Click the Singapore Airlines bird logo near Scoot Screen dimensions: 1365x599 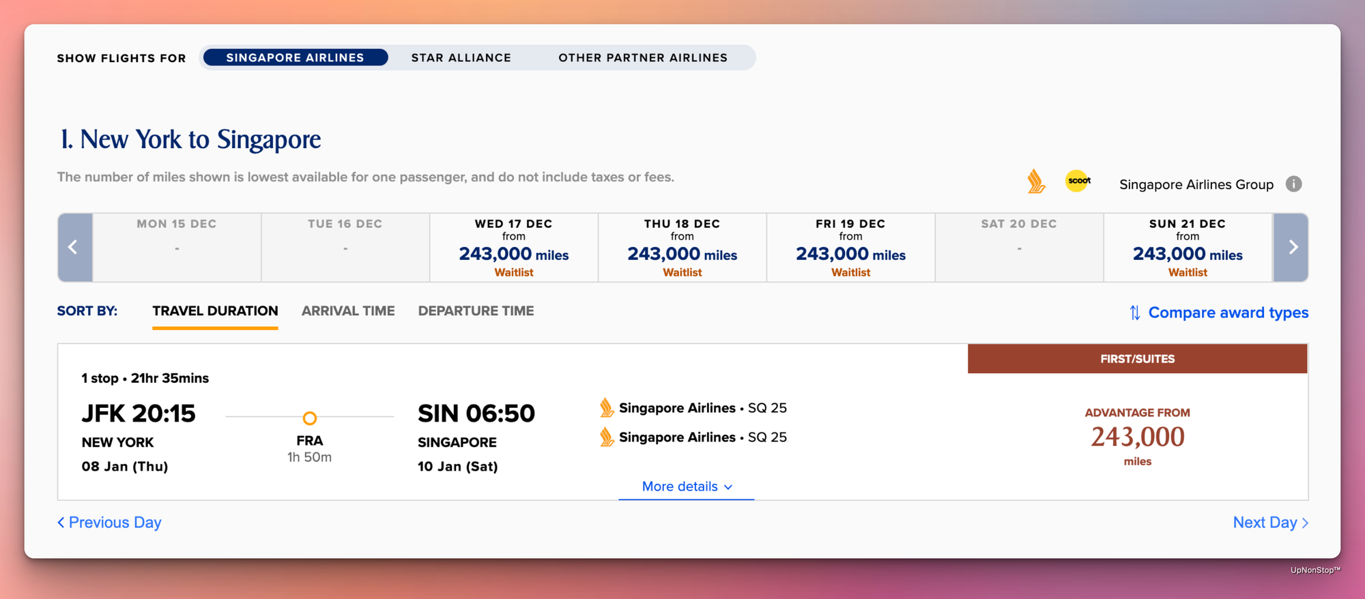(x=1036, y=181)
